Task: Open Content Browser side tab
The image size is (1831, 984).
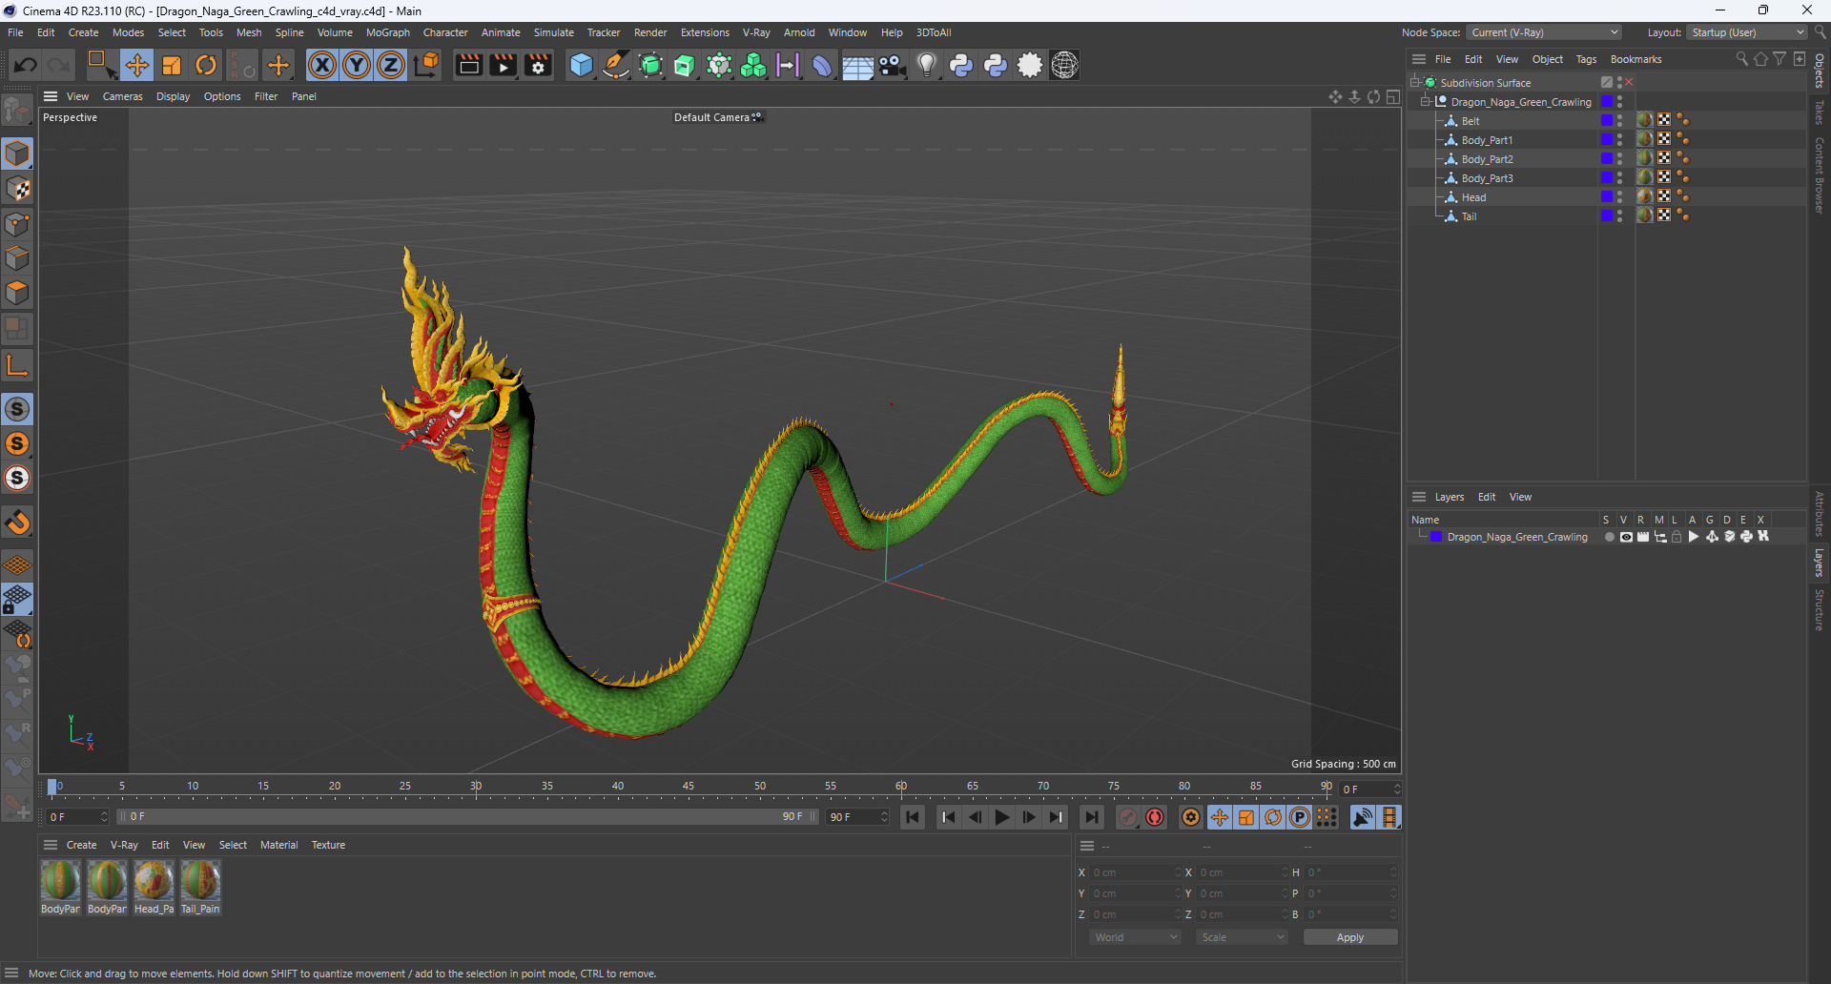Action: point(1820,175)
